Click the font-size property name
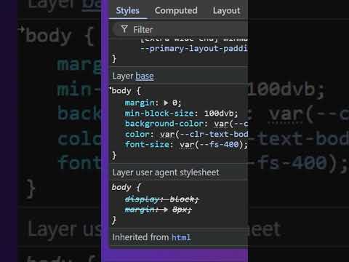The image size is (349, 262). tap(147, 145)
